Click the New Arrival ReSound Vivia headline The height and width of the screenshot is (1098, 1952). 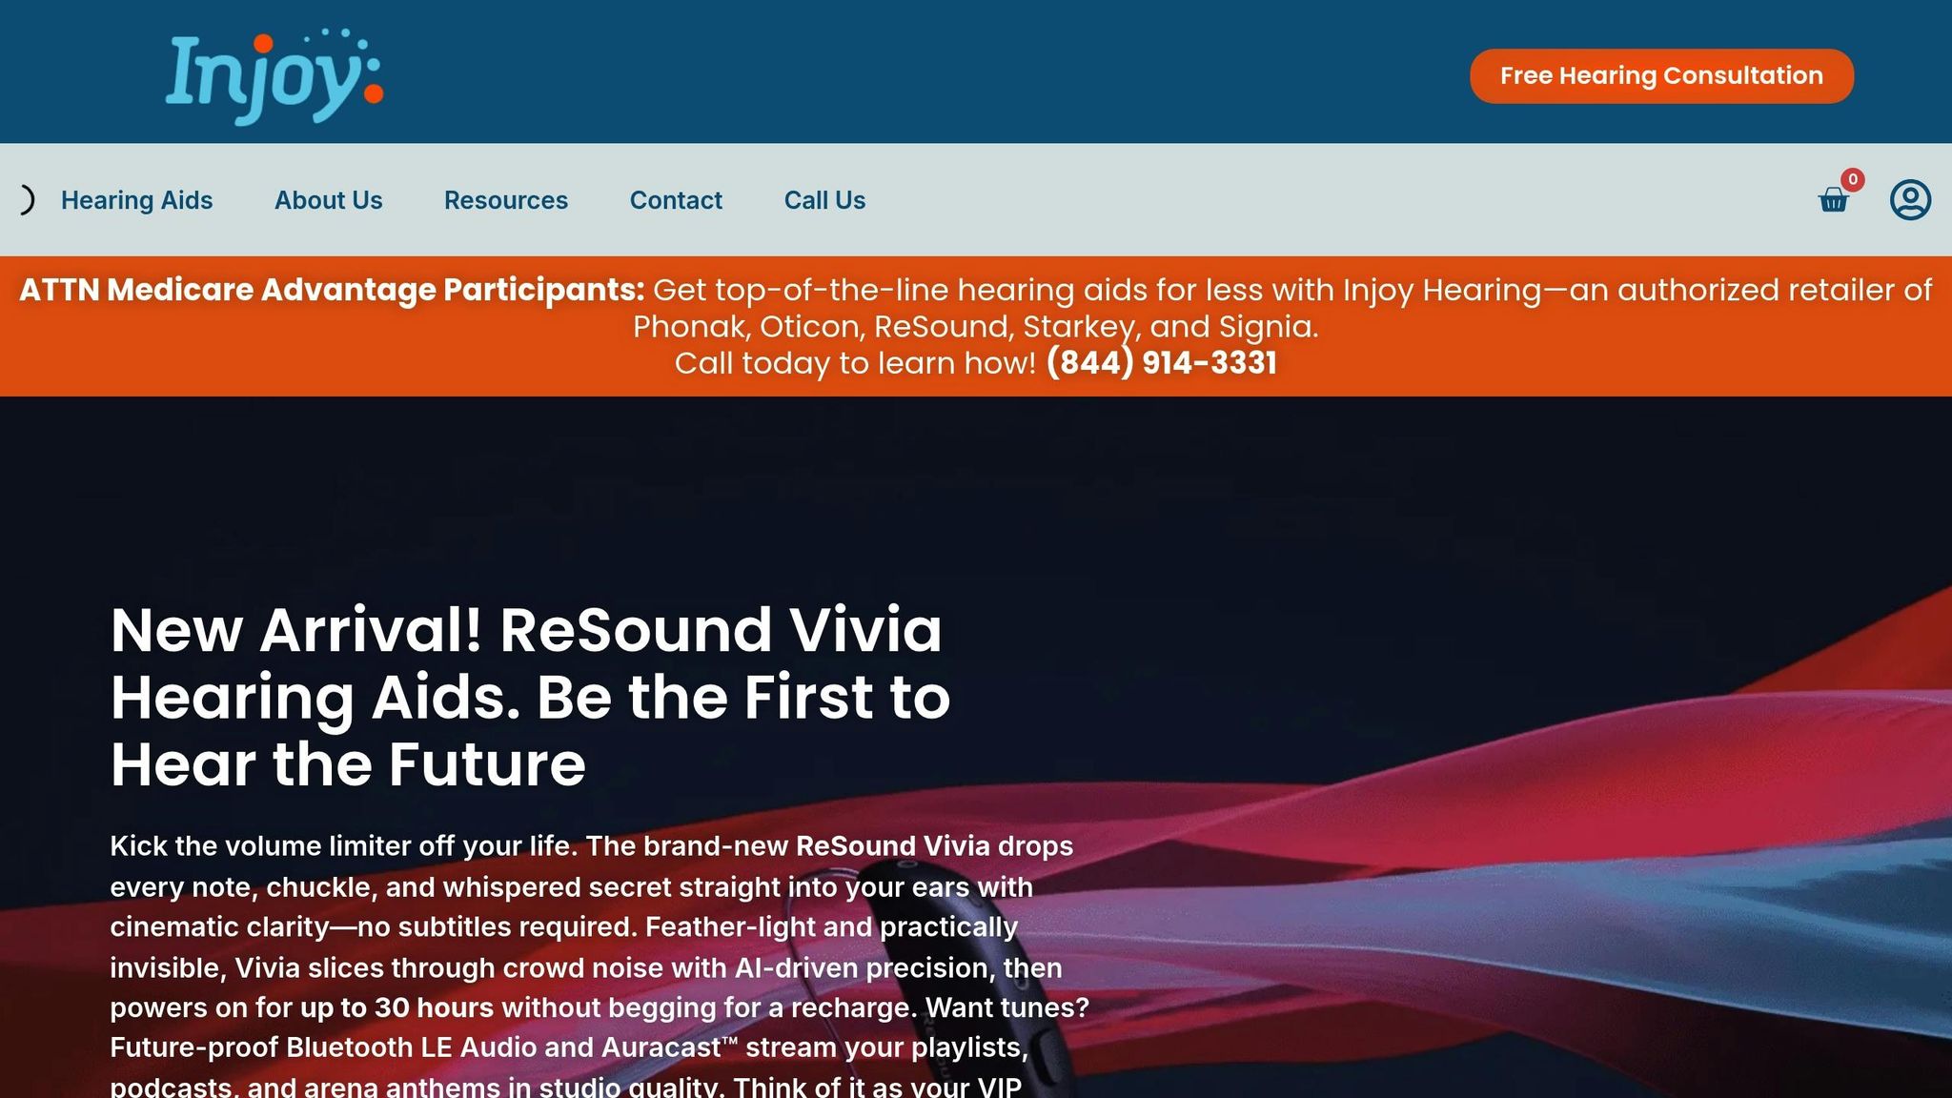pos(530,698)
